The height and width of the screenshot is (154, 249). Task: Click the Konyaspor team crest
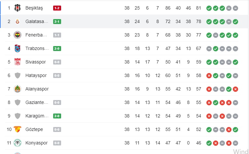coord(18,143)
